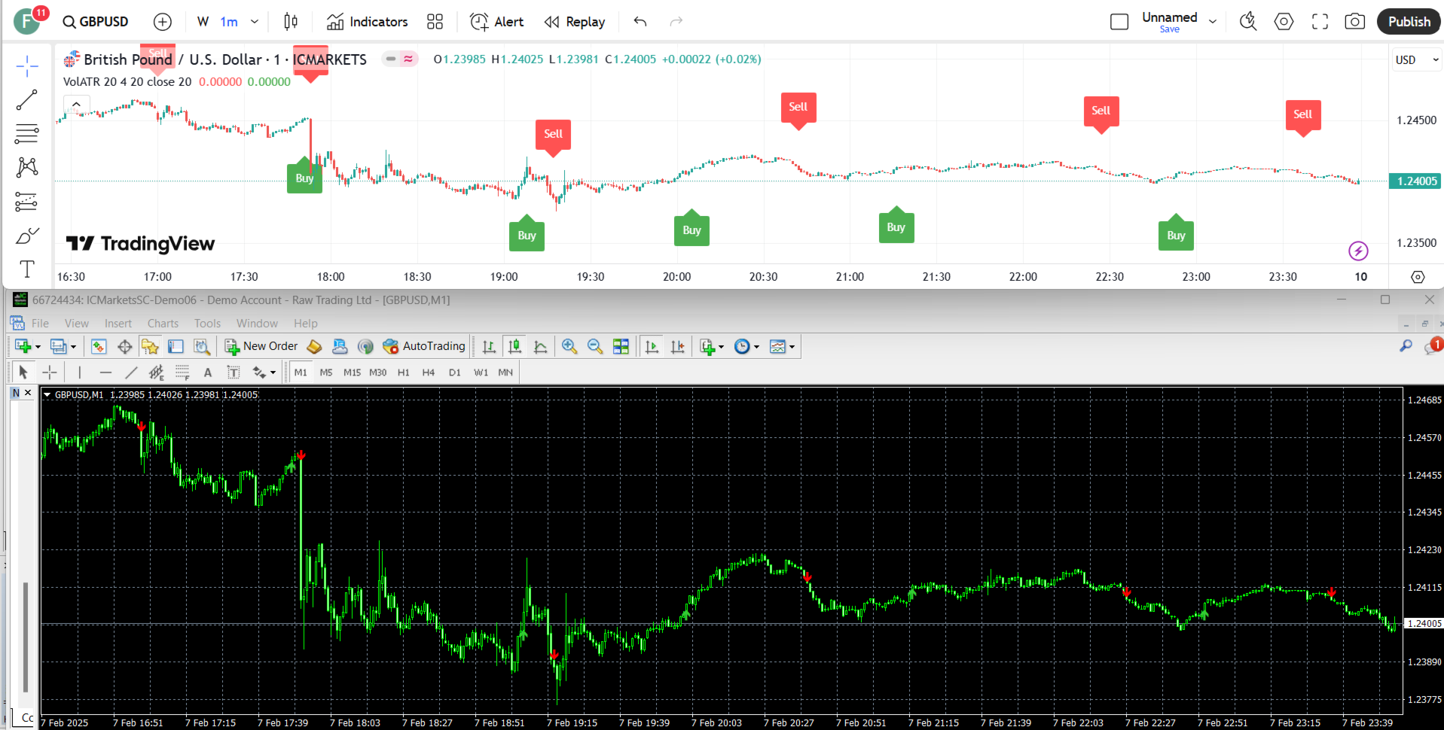Viewport: 1444px width, 730px height.
Task: Select the TradingView crosshair cursor tool
Action: point(27,65)
